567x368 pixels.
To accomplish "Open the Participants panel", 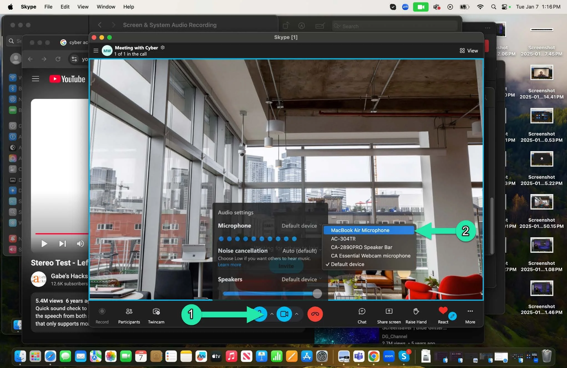I will tap(129, 314).
